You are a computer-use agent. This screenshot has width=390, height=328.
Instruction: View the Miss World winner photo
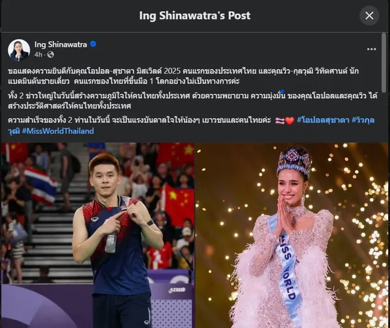[x=292, y=235]
